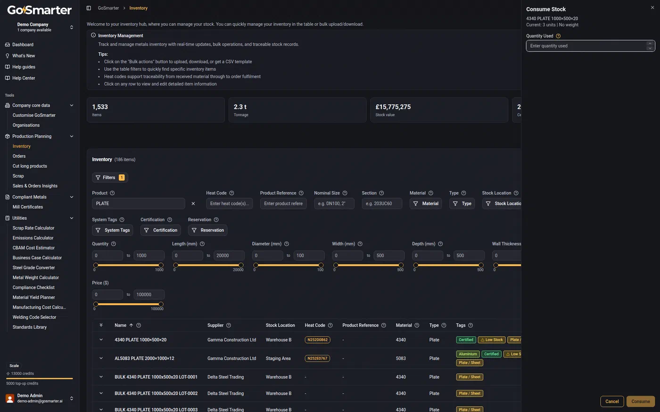Click the Heat Code help icon
Screen dimensions: 660x412
click(231, 193)
